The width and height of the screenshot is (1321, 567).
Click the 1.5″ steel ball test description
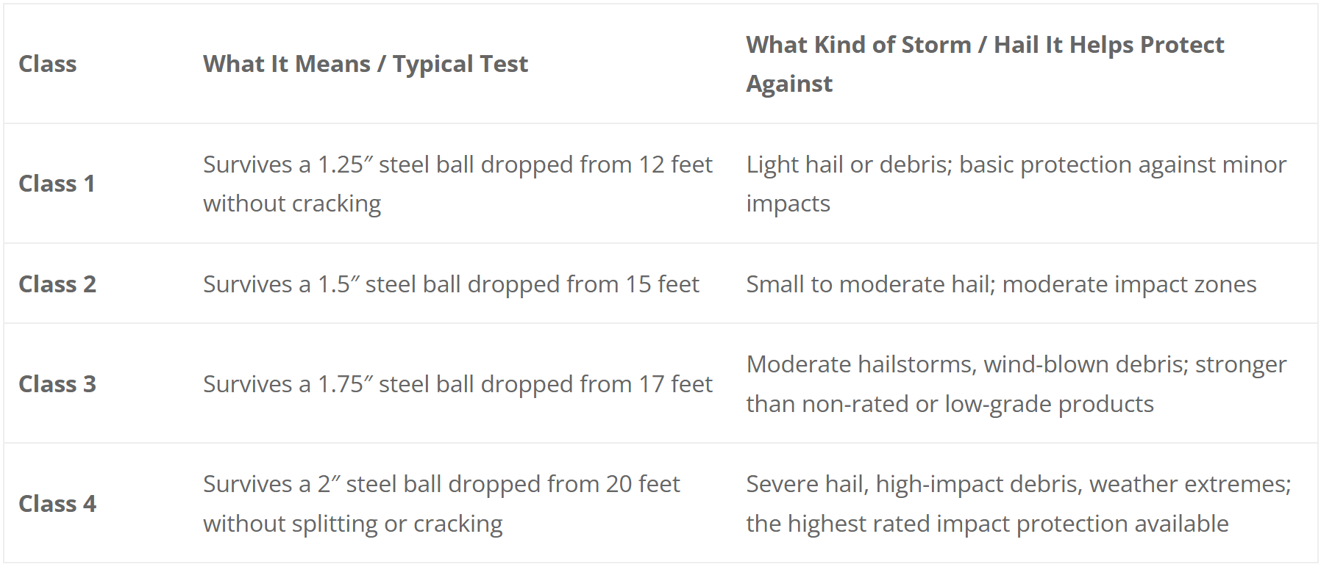point(451,284)
